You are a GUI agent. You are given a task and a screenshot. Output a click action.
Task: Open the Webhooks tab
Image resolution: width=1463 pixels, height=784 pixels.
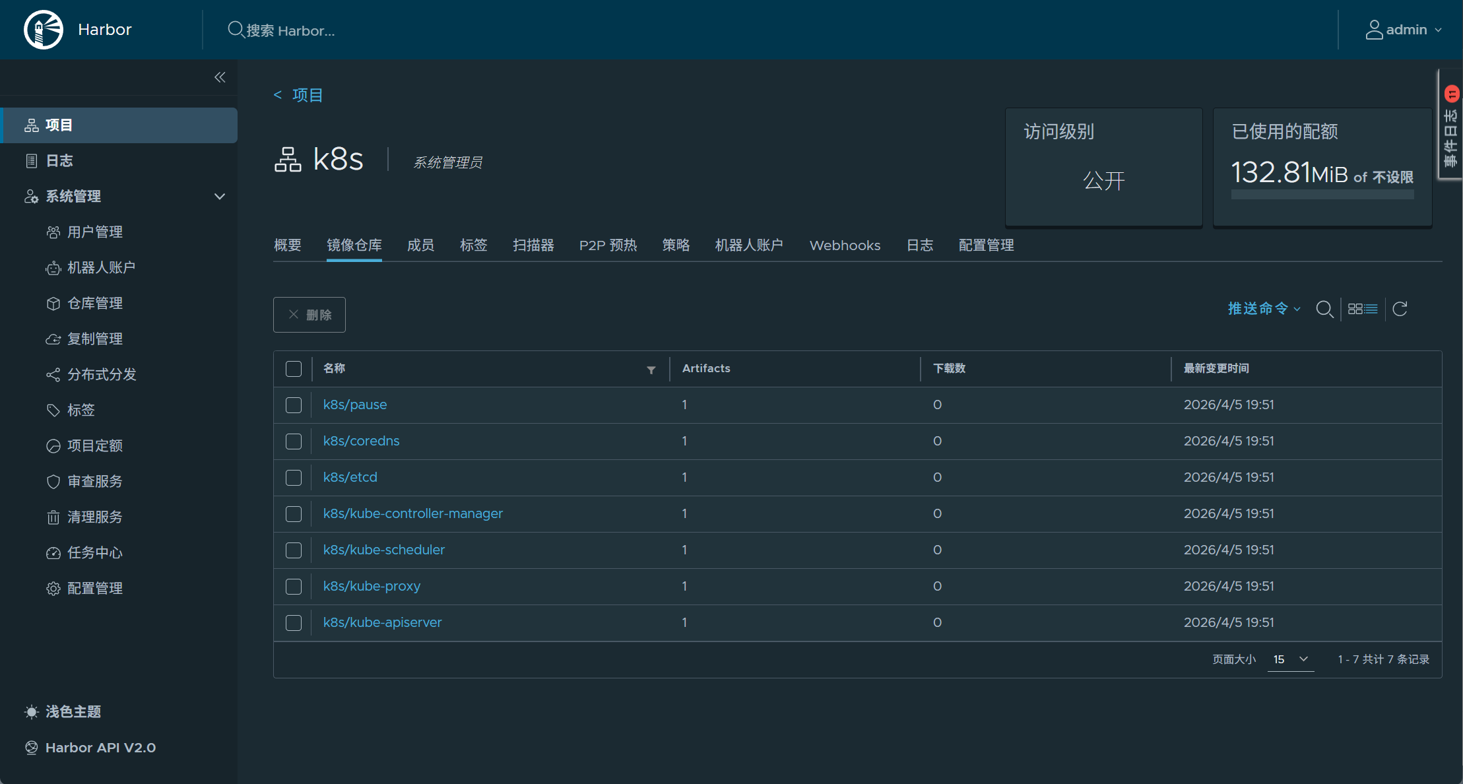pos(845,245)
